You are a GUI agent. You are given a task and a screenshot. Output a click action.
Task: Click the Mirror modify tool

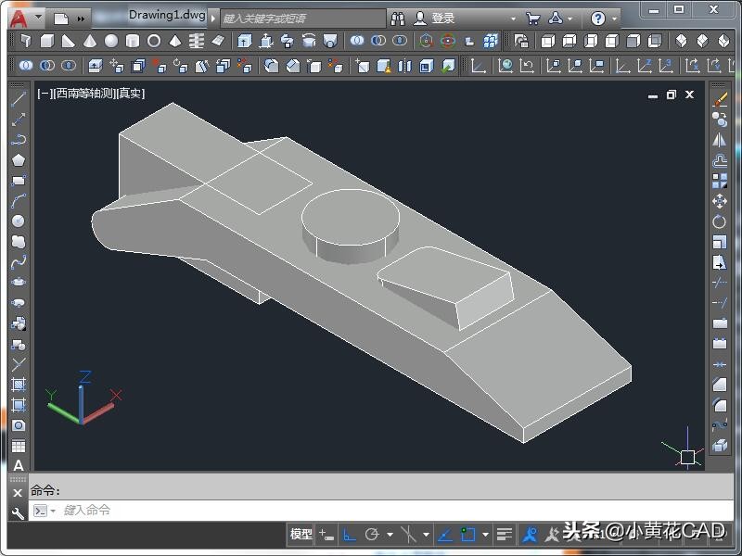click(720, 140)
